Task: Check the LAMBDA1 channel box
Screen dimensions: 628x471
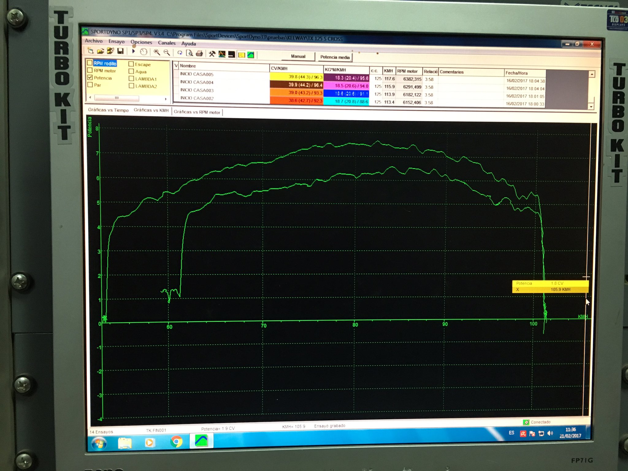Action: point(131,78)
